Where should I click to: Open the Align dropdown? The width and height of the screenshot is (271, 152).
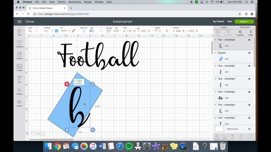coord(101,31)
